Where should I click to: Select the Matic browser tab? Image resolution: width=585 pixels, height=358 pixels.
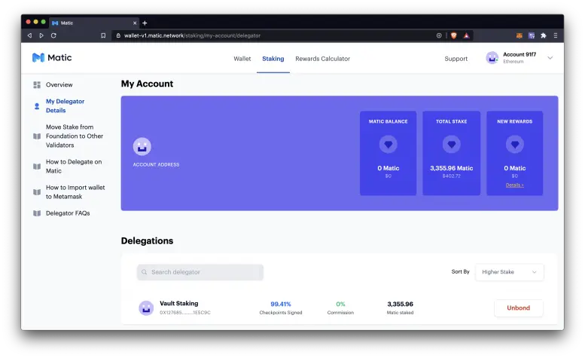(94, 23)
